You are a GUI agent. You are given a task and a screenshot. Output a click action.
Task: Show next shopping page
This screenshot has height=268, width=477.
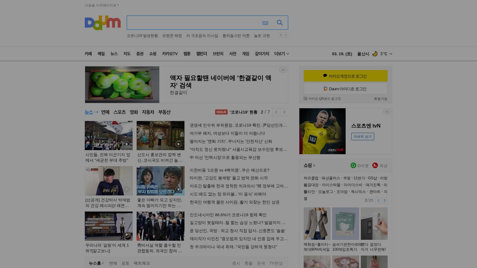point(384,200)
